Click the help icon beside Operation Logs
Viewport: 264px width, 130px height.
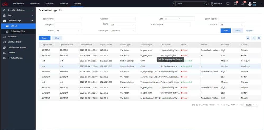(60, 10)
